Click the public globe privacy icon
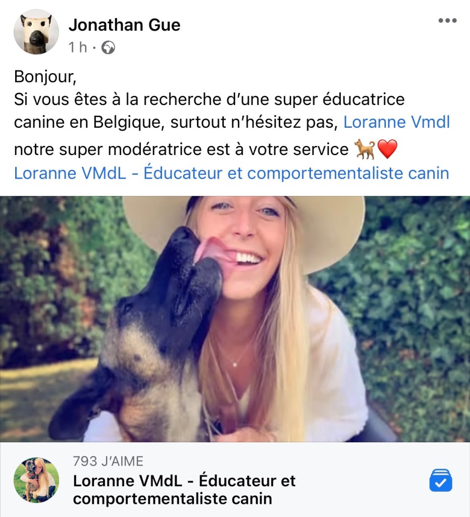Screen dimensions: 470x517 (108, 47)
